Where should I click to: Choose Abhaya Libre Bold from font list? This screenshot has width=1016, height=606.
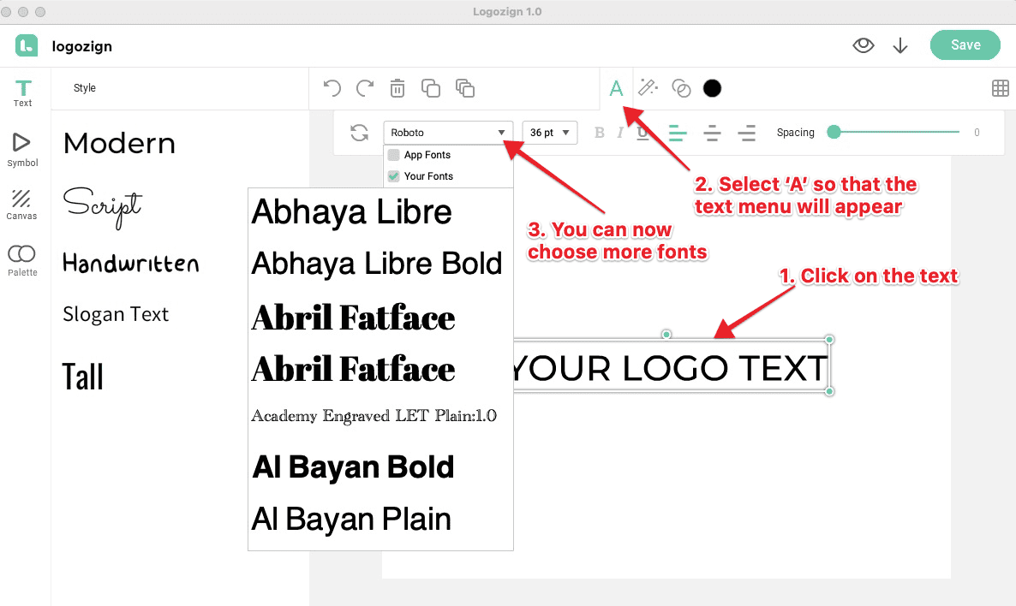pyautogui.click(x=376, y=264)
